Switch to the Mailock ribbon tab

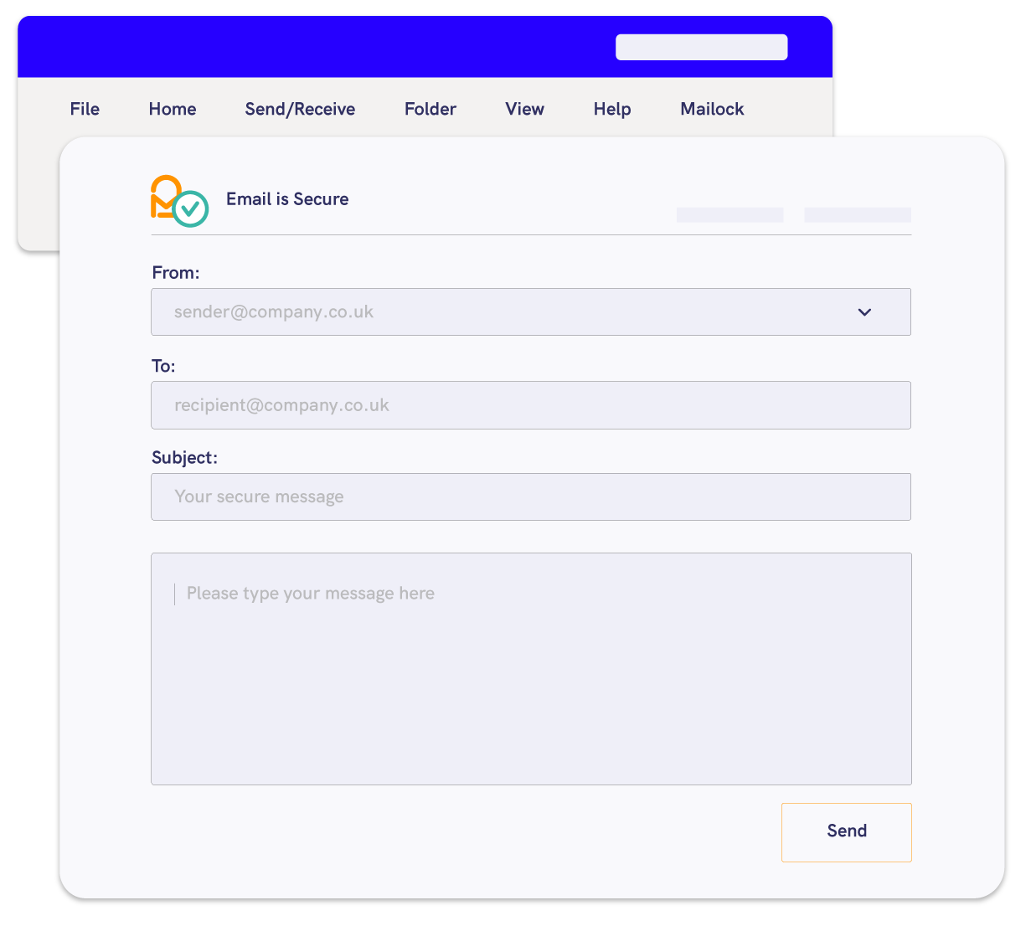pos(711,109)
